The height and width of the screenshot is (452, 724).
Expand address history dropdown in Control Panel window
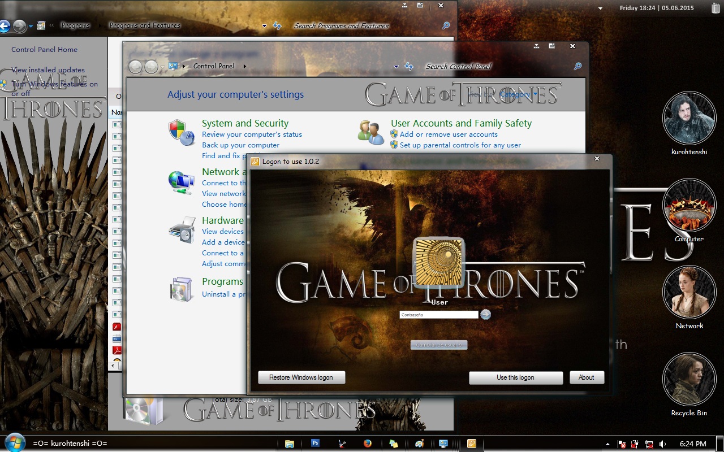[396, 67]
